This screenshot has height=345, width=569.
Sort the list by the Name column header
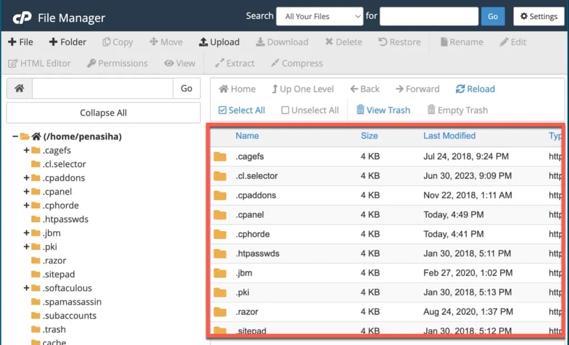(247, 136)
